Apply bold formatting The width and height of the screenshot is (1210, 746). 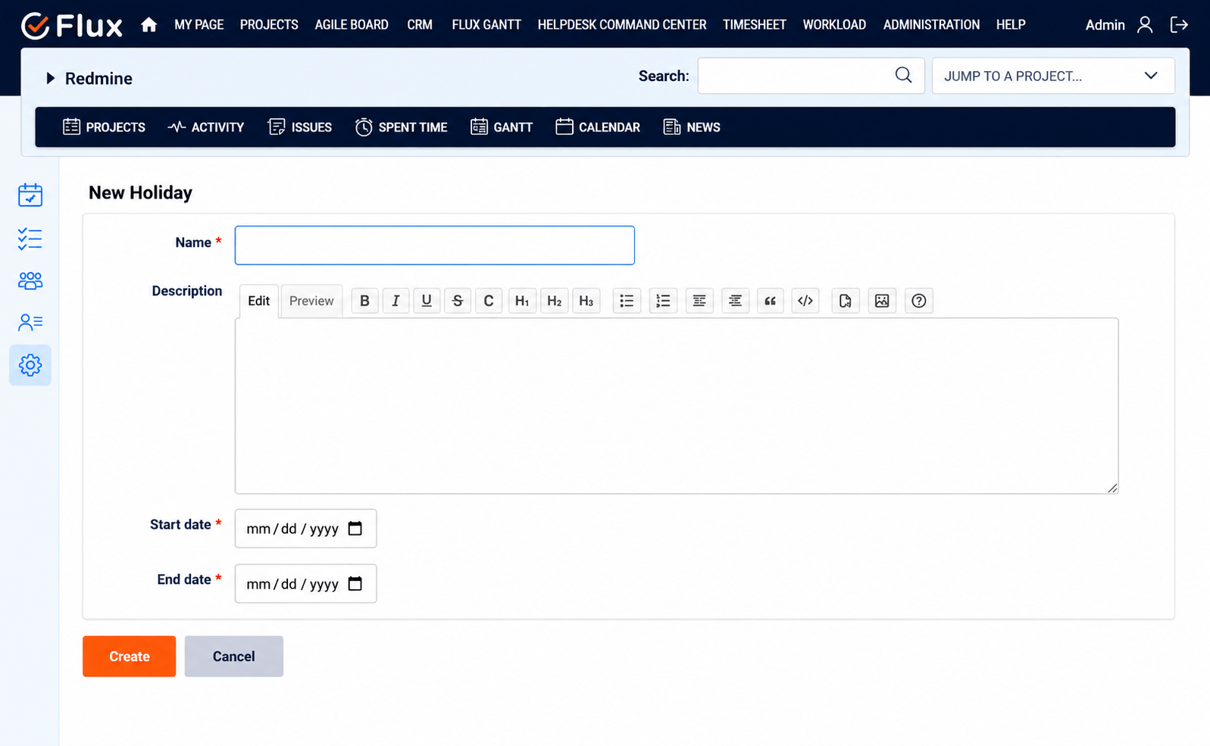click(x=364, y=301)
